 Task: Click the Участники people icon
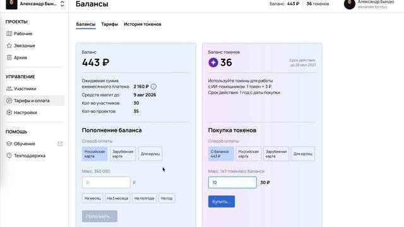point(9,88)
